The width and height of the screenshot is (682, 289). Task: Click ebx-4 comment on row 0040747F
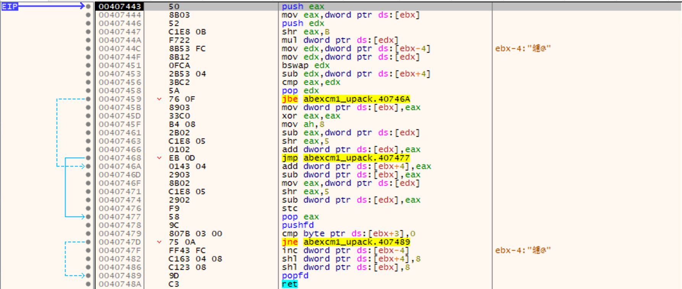523,250
